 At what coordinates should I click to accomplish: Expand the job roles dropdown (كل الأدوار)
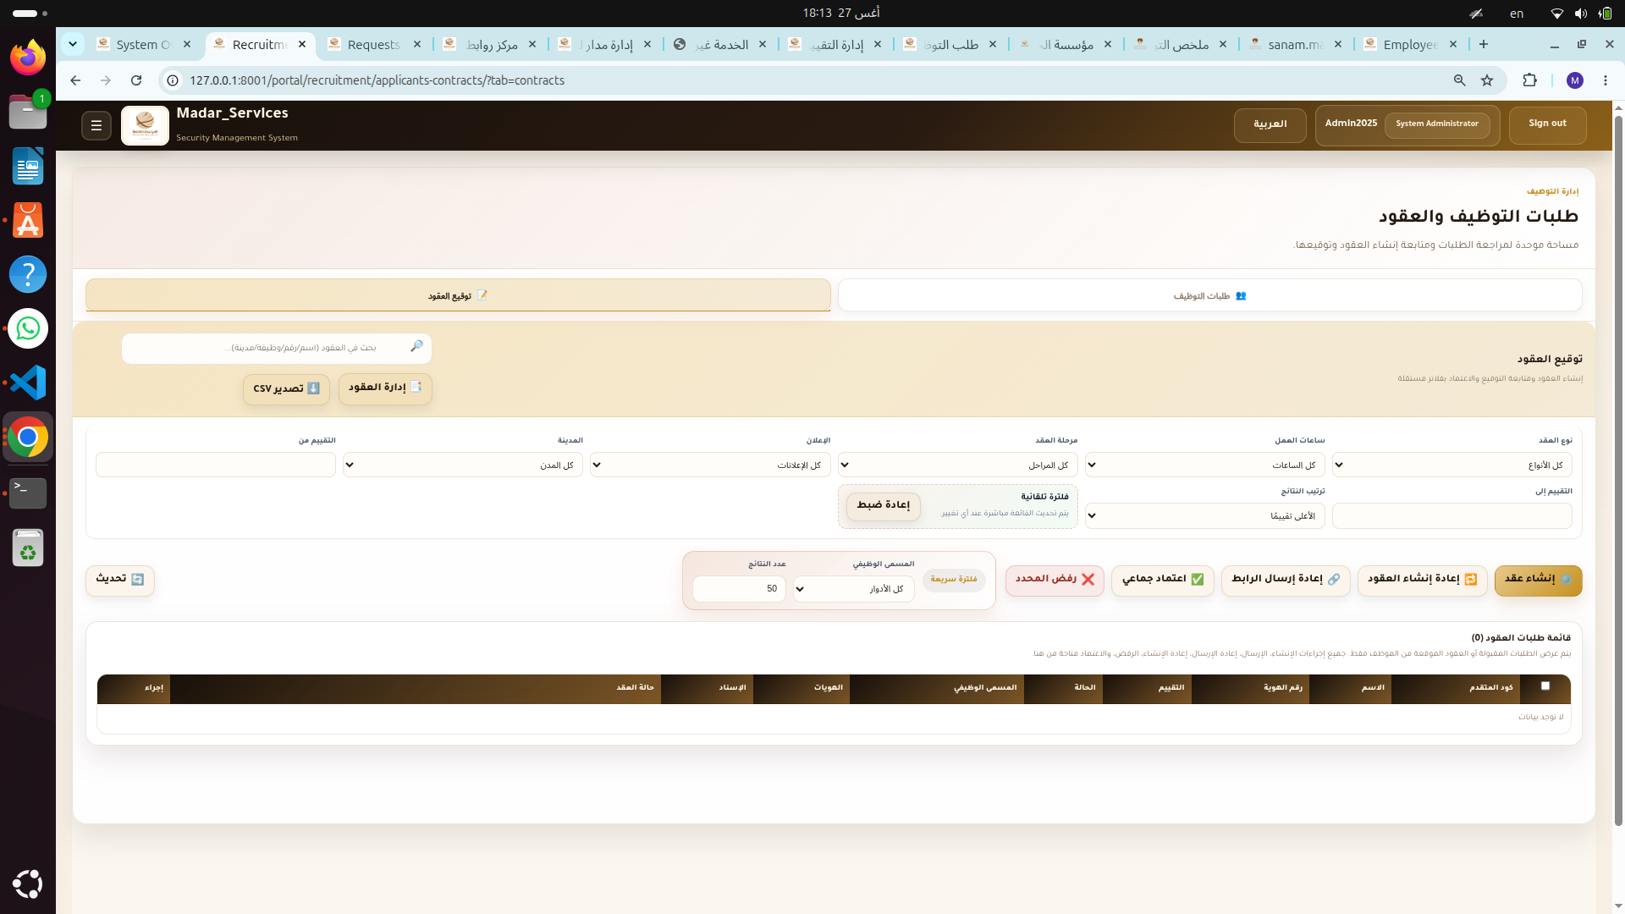[854, 589]
